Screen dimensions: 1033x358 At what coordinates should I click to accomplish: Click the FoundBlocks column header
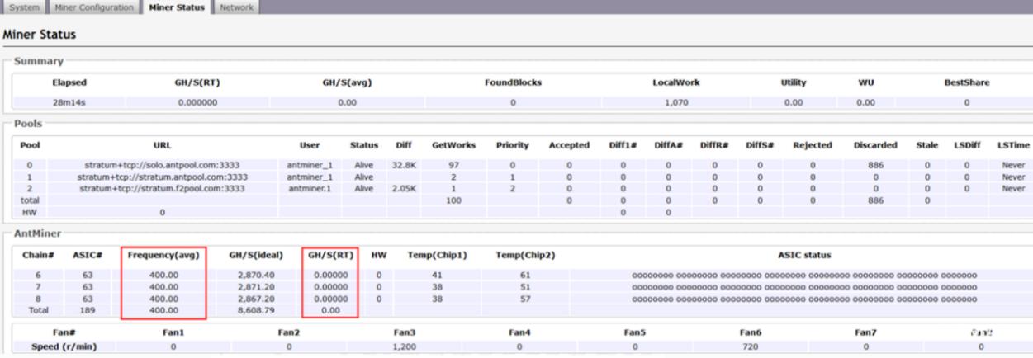(x=512, y=82)
